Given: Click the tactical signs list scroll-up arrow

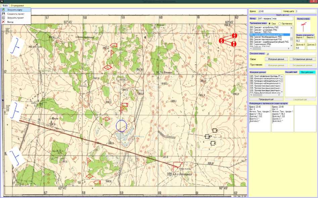Looking at the screenshot, I should (291, 28).
